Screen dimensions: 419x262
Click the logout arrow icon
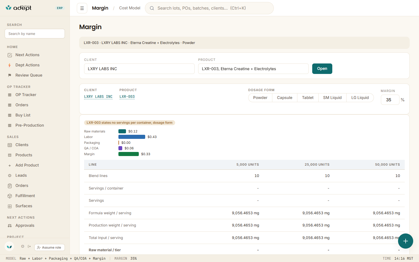(29, 247)
